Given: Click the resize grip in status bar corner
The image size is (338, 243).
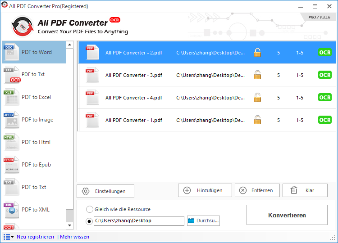Looking at the screenshot, I should (x=333, y=238).
